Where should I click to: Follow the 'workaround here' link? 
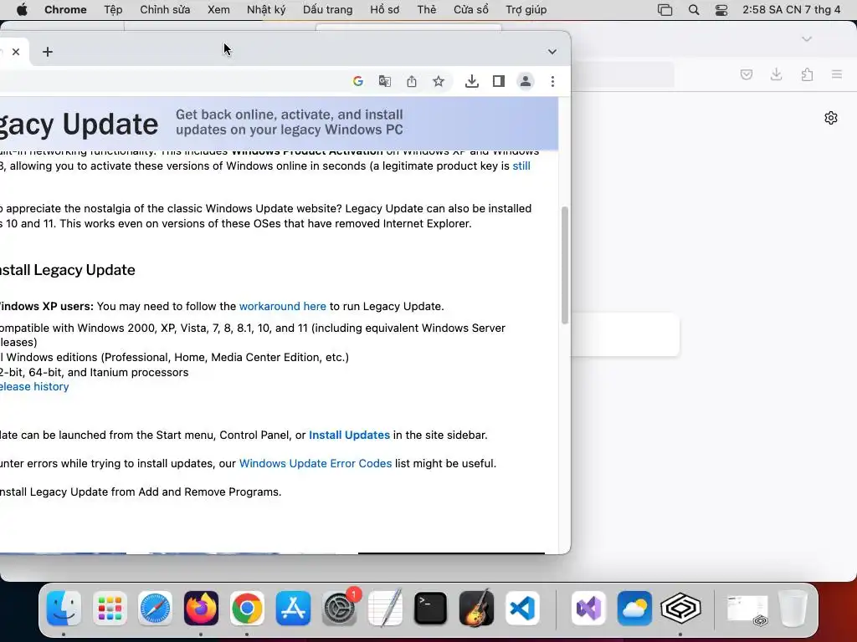point(283,306)
